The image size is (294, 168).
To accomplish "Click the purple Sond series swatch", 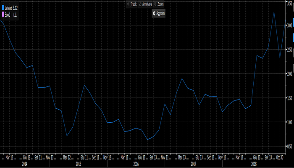I will tap(3, 14).
